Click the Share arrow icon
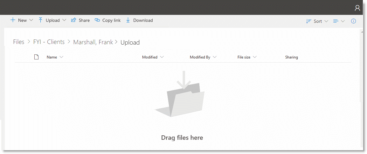Screen dimensions: 367x154 click(74, 20)
